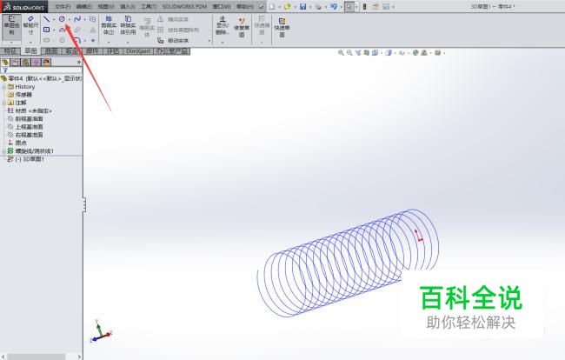565x360 pixels.
Task: Switch to the 曲面 surfaces tab
Action: pyautogui.click(x=51, y=51)
